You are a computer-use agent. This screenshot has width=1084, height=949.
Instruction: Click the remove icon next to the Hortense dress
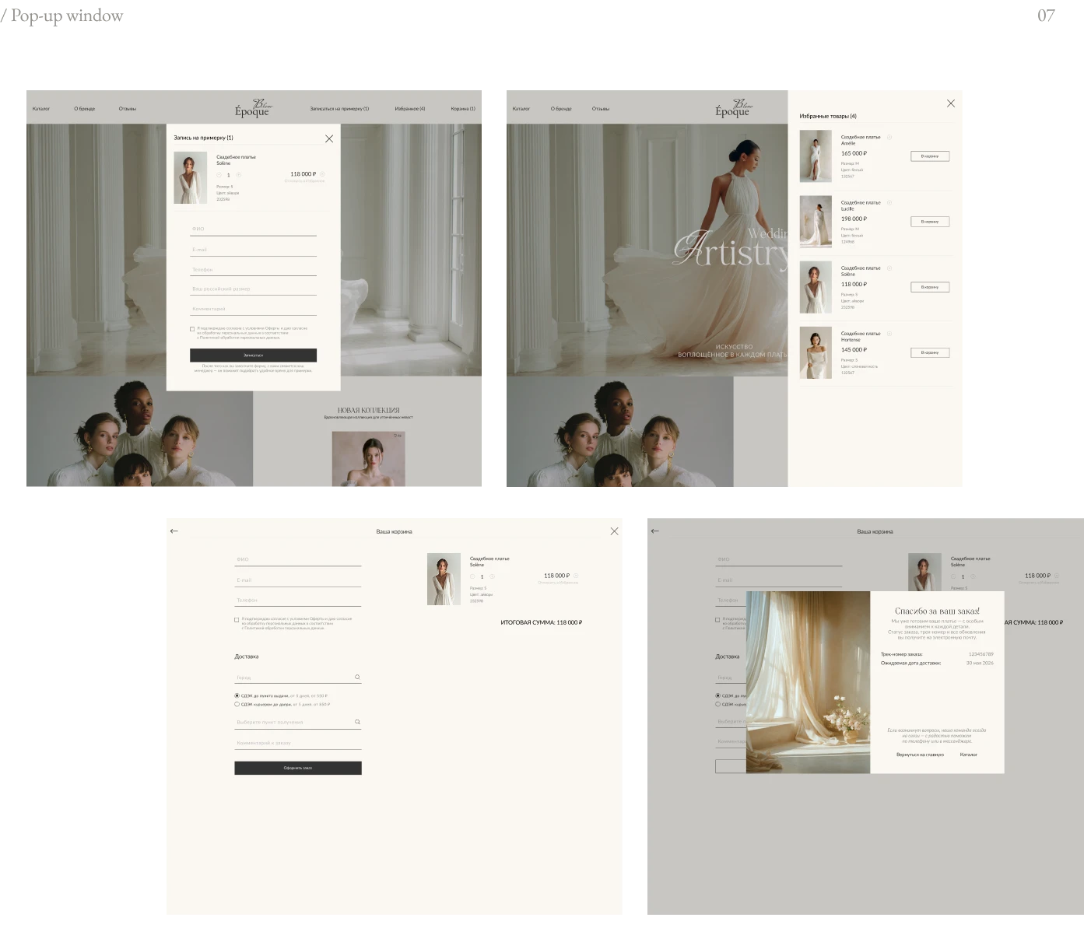click(889, 334)
